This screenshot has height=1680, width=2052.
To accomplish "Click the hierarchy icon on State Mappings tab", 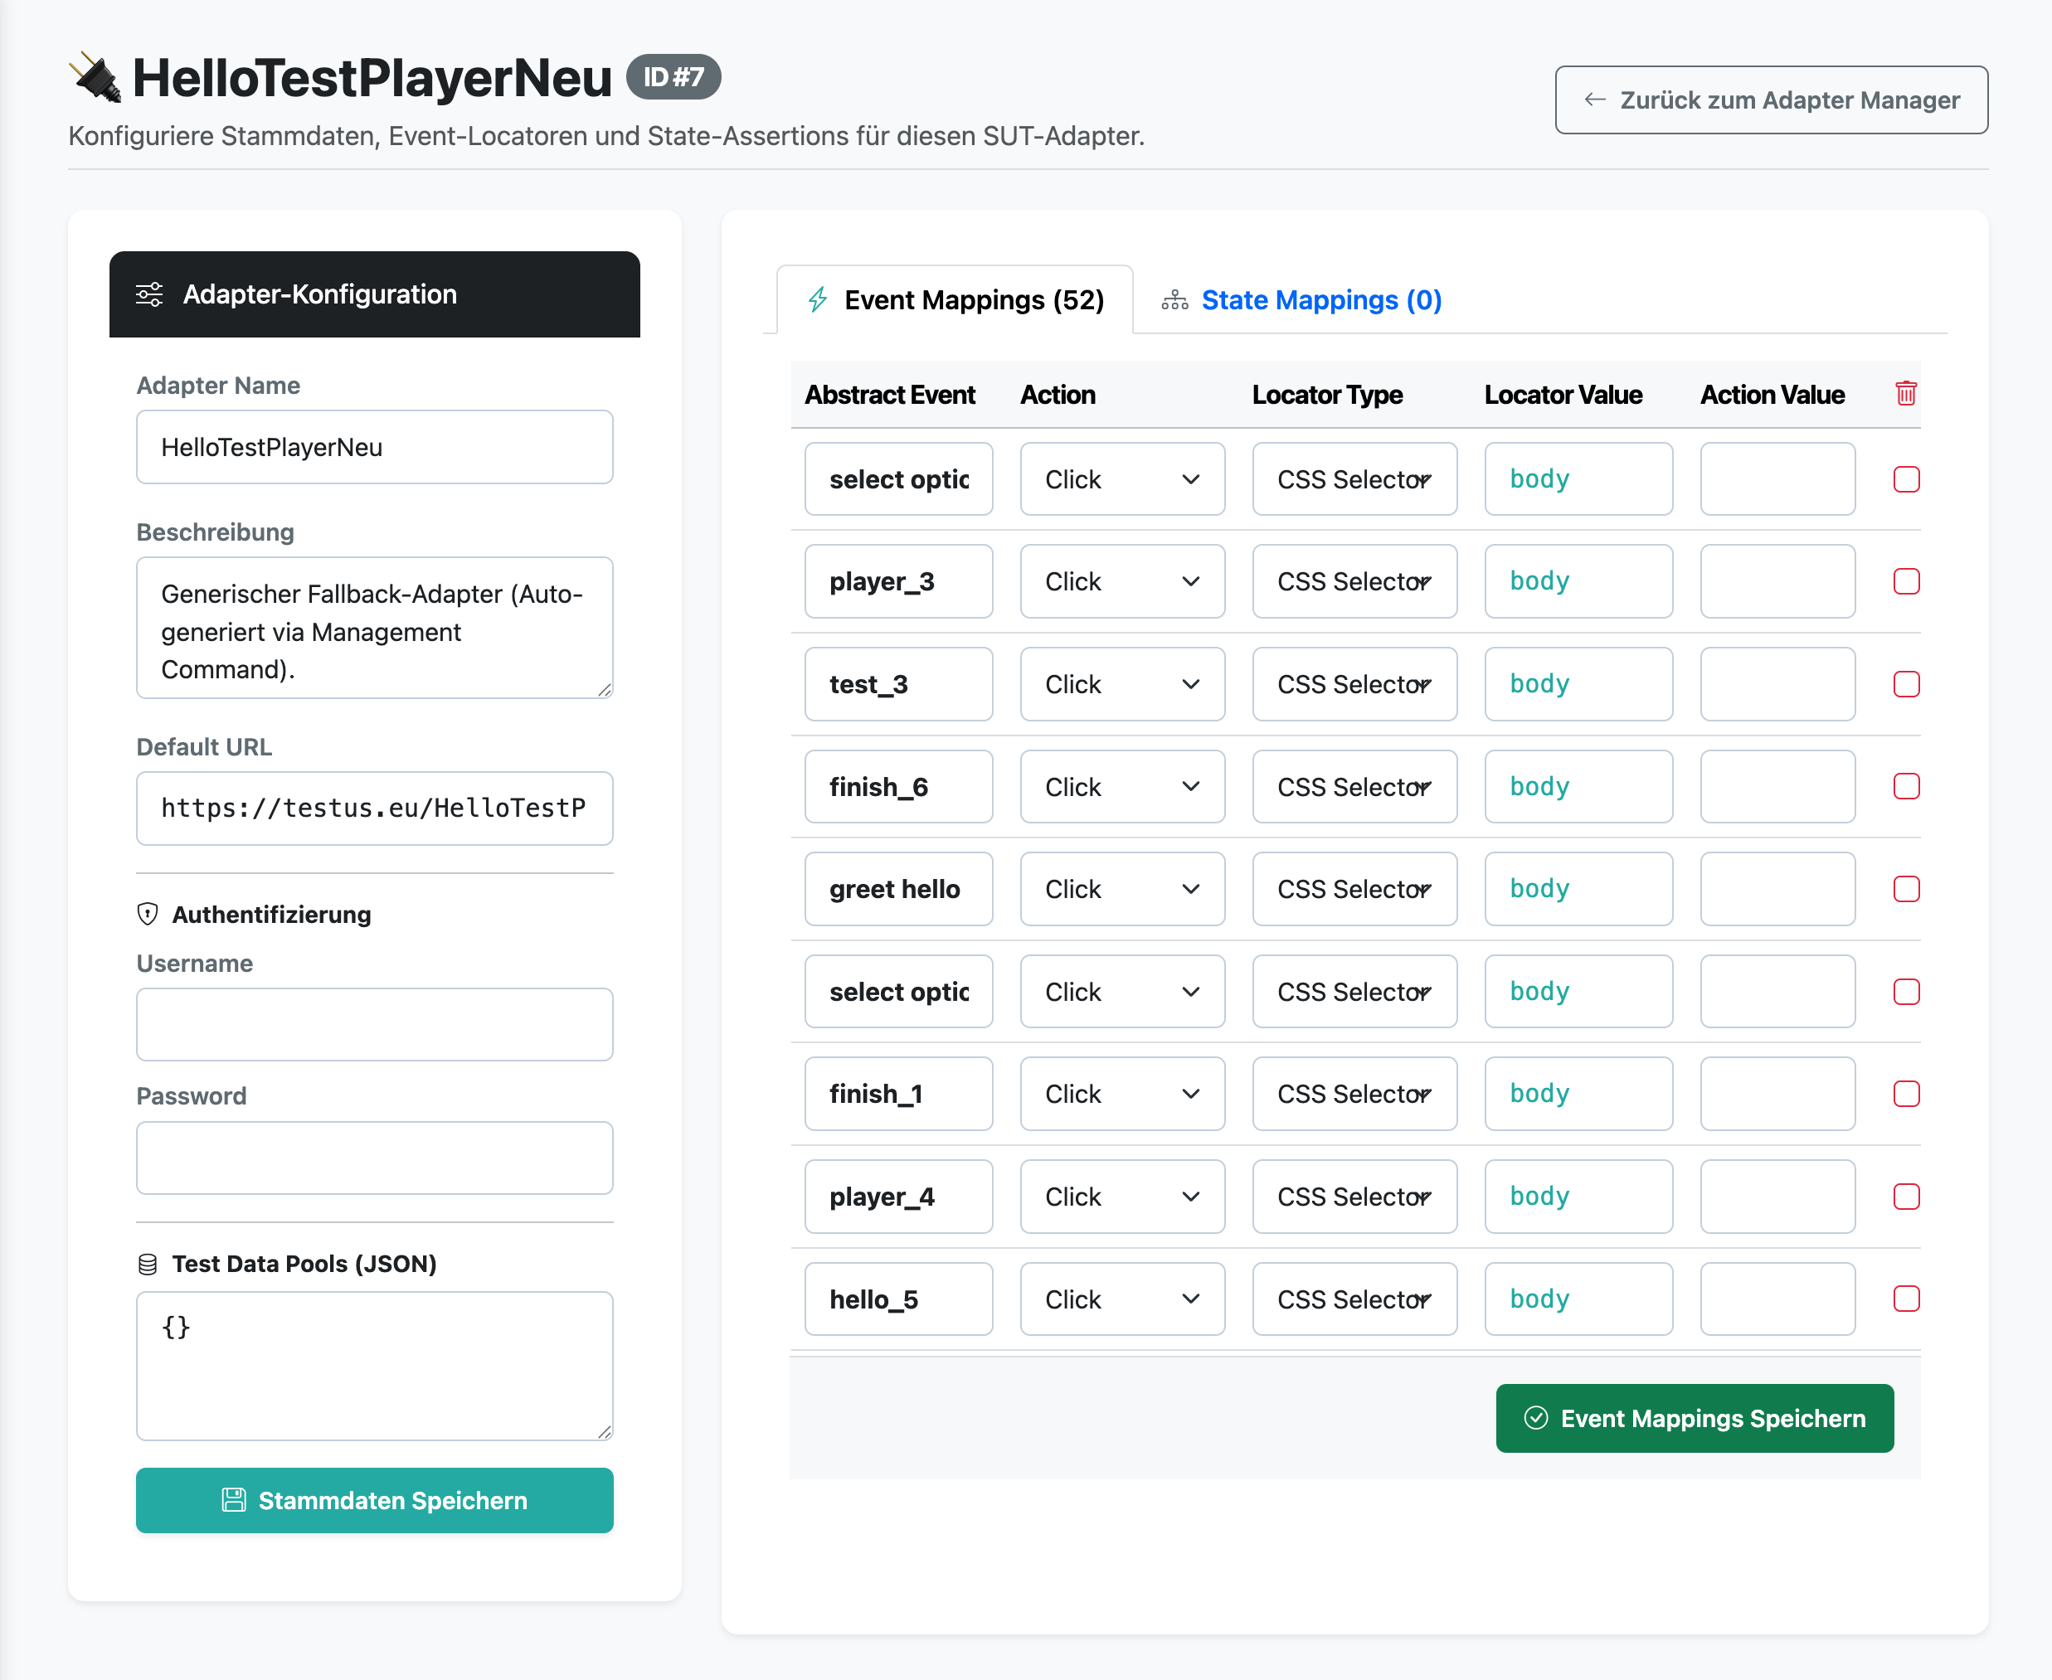I will (x=1175, y=300).
